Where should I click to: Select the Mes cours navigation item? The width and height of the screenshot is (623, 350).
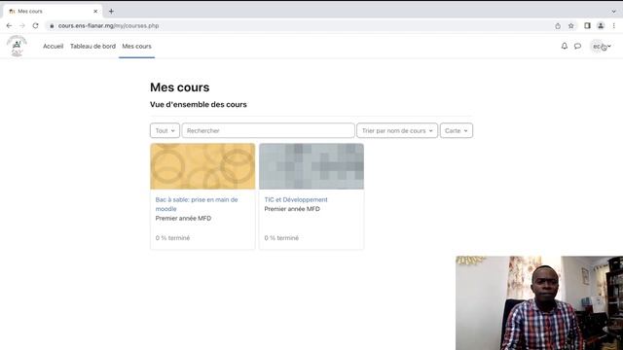click(136, 46)
